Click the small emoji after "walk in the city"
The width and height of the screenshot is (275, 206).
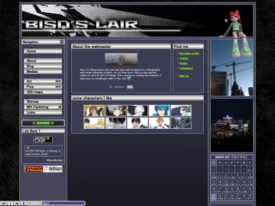[x=129, y=79]
